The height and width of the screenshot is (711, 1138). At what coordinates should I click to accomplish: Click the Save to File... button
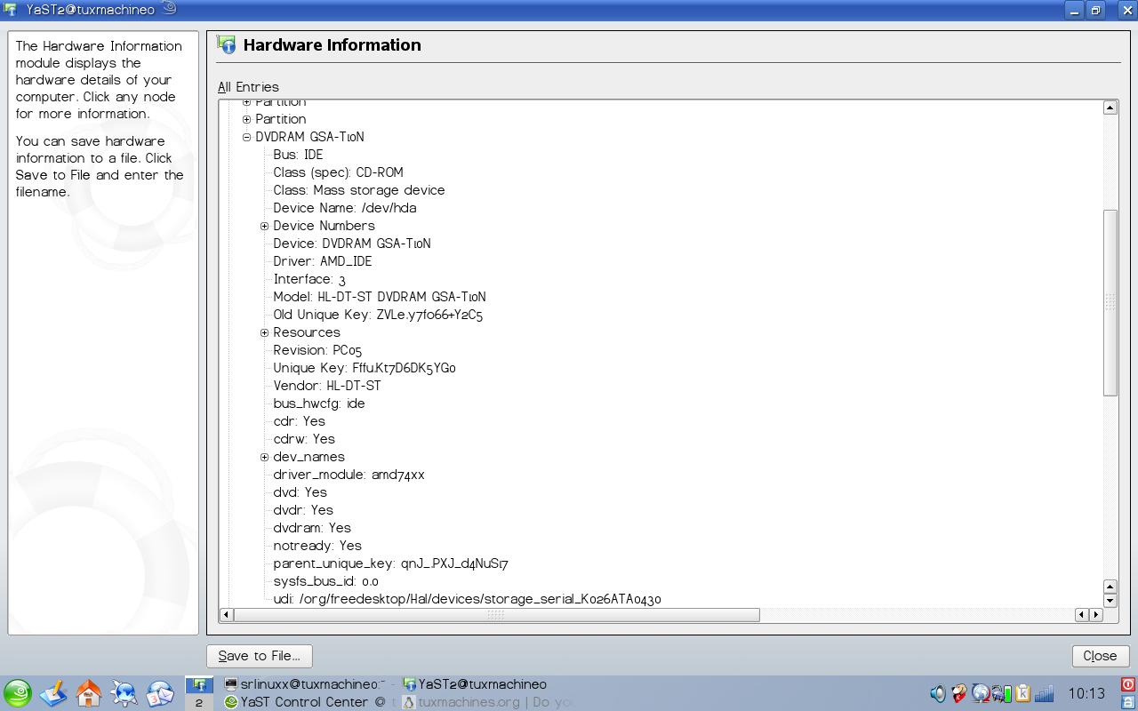pos(260,656)
